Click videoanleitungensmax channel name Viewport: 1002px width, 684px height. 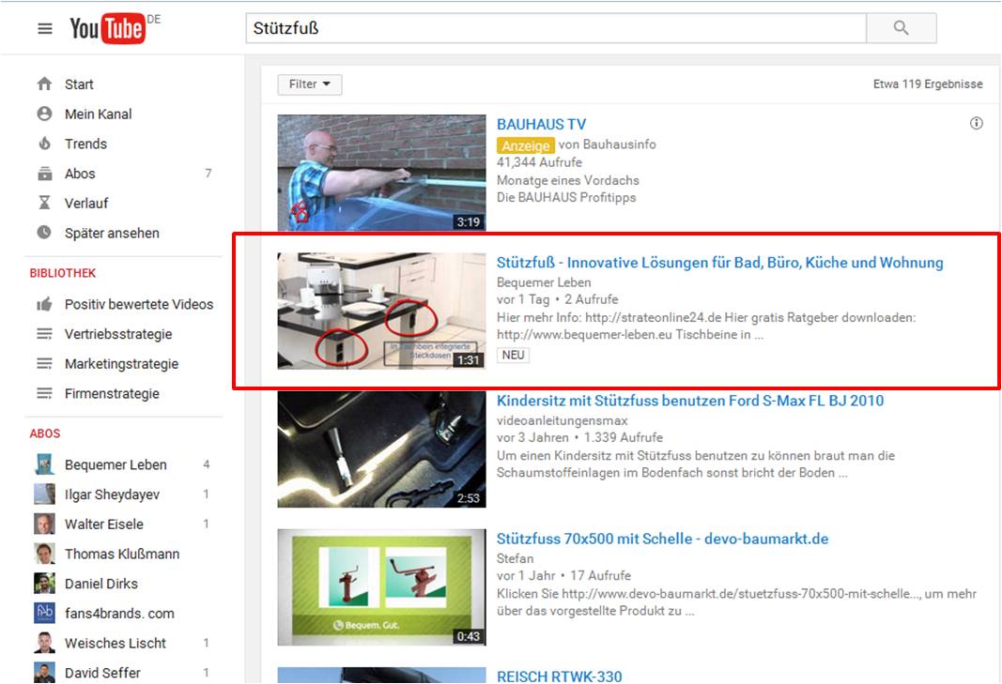pos(563,420)
